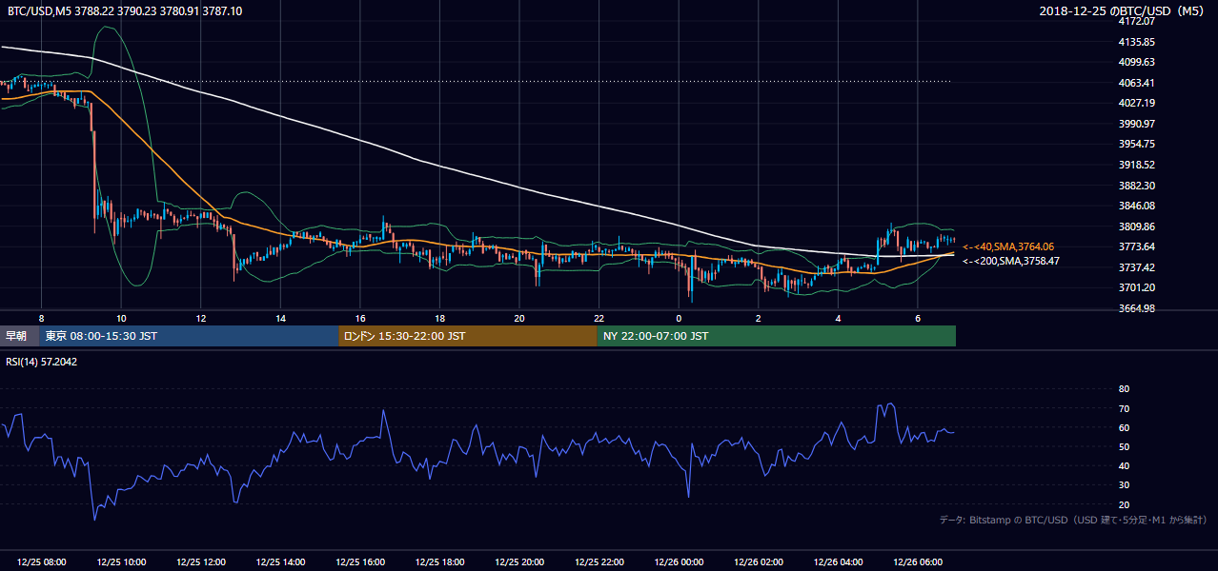
Task: Click price axis value 3737.42
Action: [x=1136, y=267]
